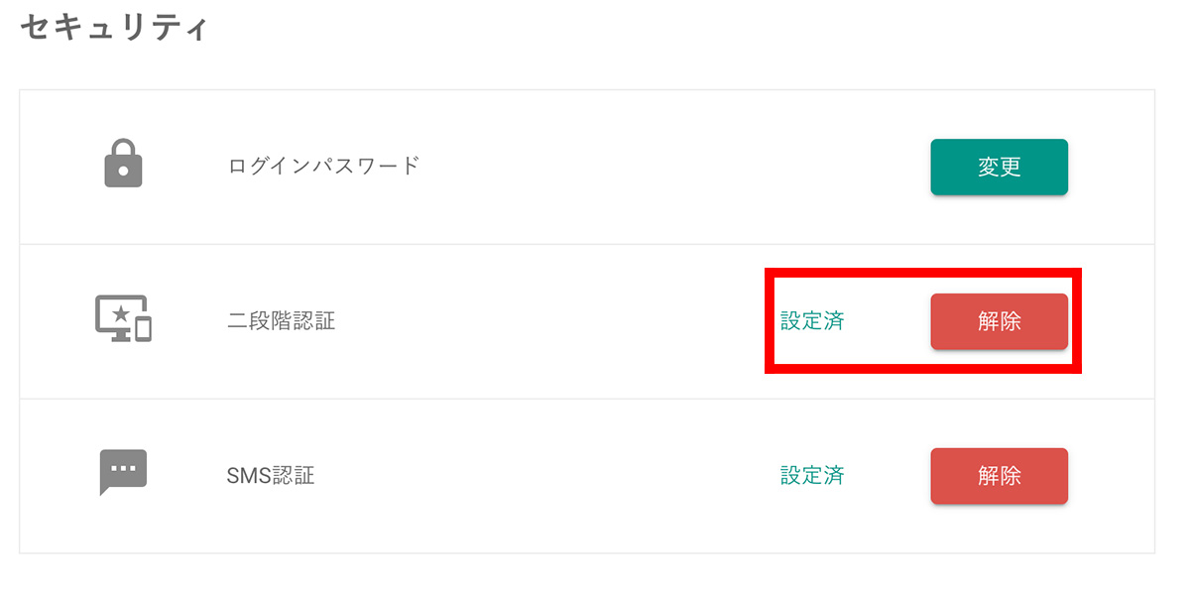Remove two-step authentication with its 解除 button

(x=999, y=321)
